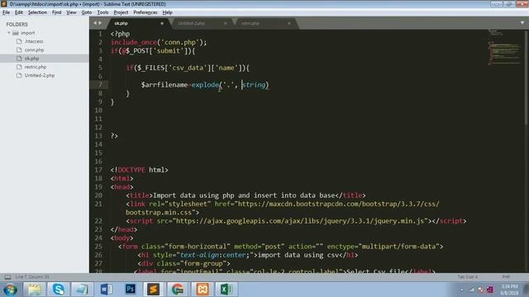
Task: Switch to the conn.php tab
Action: (250, 23)
